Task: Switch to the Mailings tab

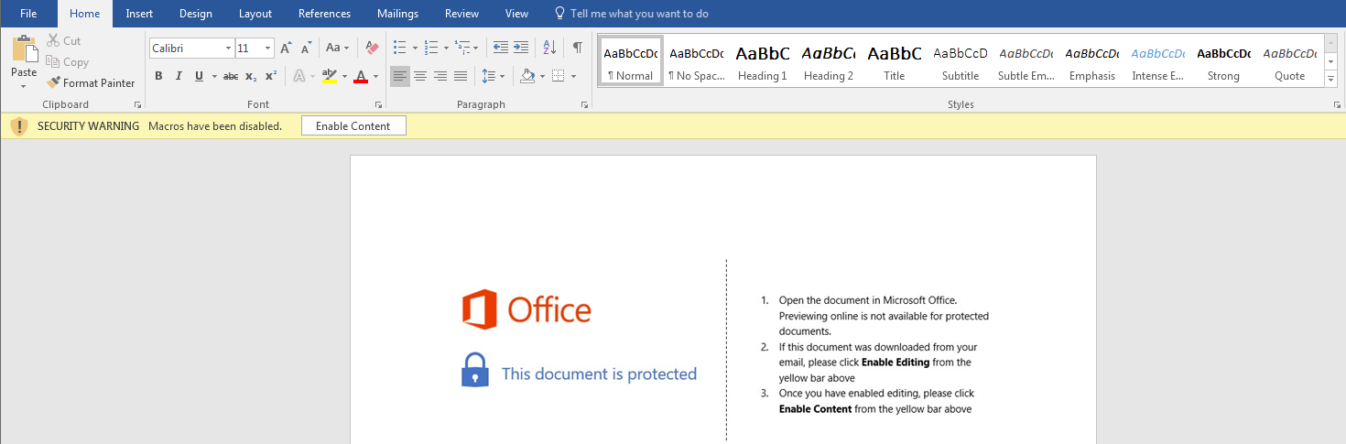Action: [x=397, y=14]
